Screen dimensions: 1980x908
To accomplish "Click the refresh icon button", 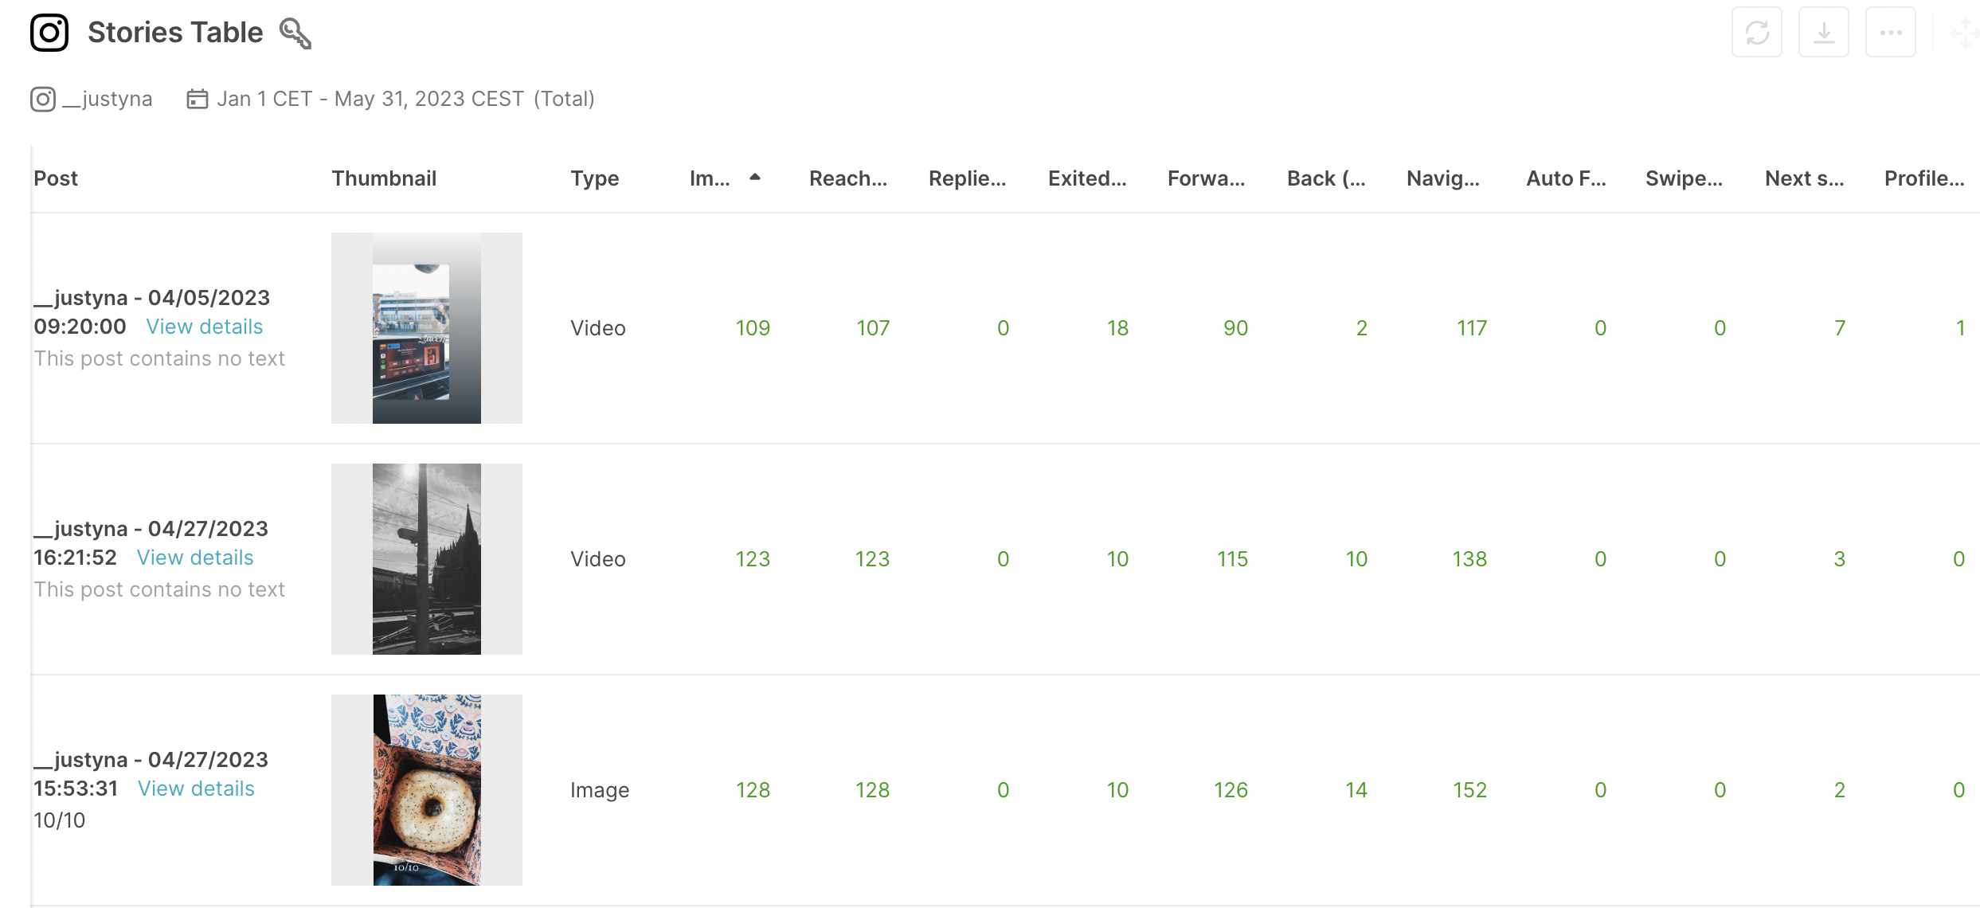I will 1756,33.
